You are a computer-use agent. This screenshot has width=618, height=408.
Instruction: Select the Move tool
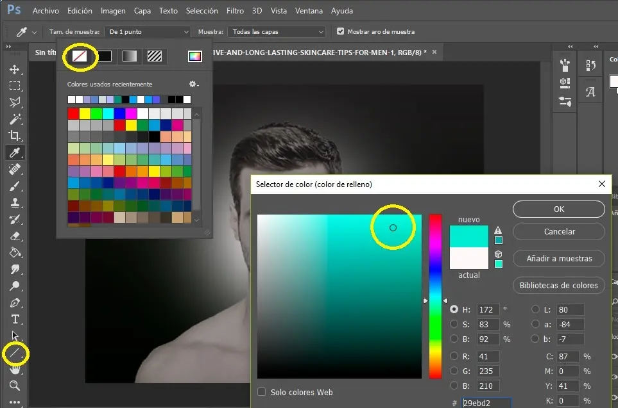point(14,69)
